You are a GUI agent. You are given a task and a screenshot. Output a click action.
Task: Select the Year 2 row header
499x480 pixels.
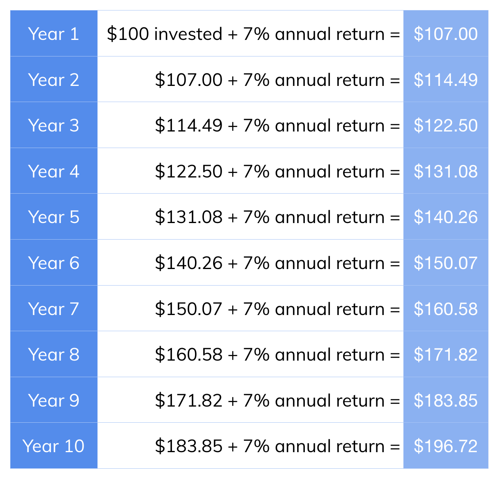click(x=54, y=79)
